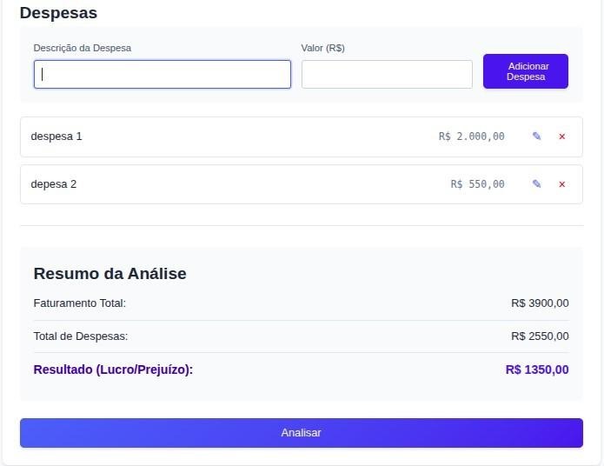Edit the despesa 1 entry
Screen dimensions: 604x466
click(536, 136)
